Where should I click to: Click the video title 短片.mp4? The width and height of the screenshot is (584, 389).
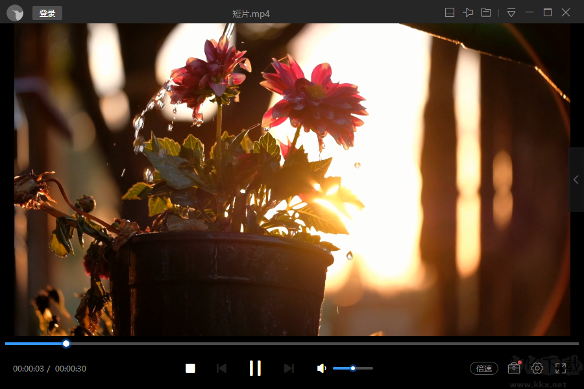click(x=251, y=14)
